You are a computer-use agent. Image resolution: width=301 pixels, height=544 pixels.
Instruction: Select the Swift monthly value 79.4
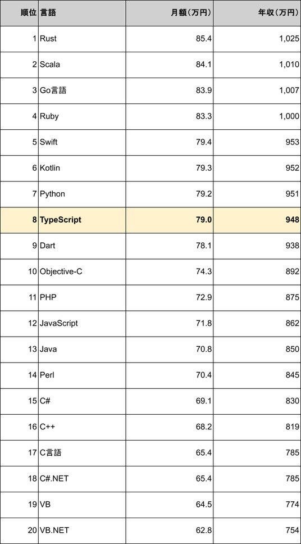(x=170, y=143)
